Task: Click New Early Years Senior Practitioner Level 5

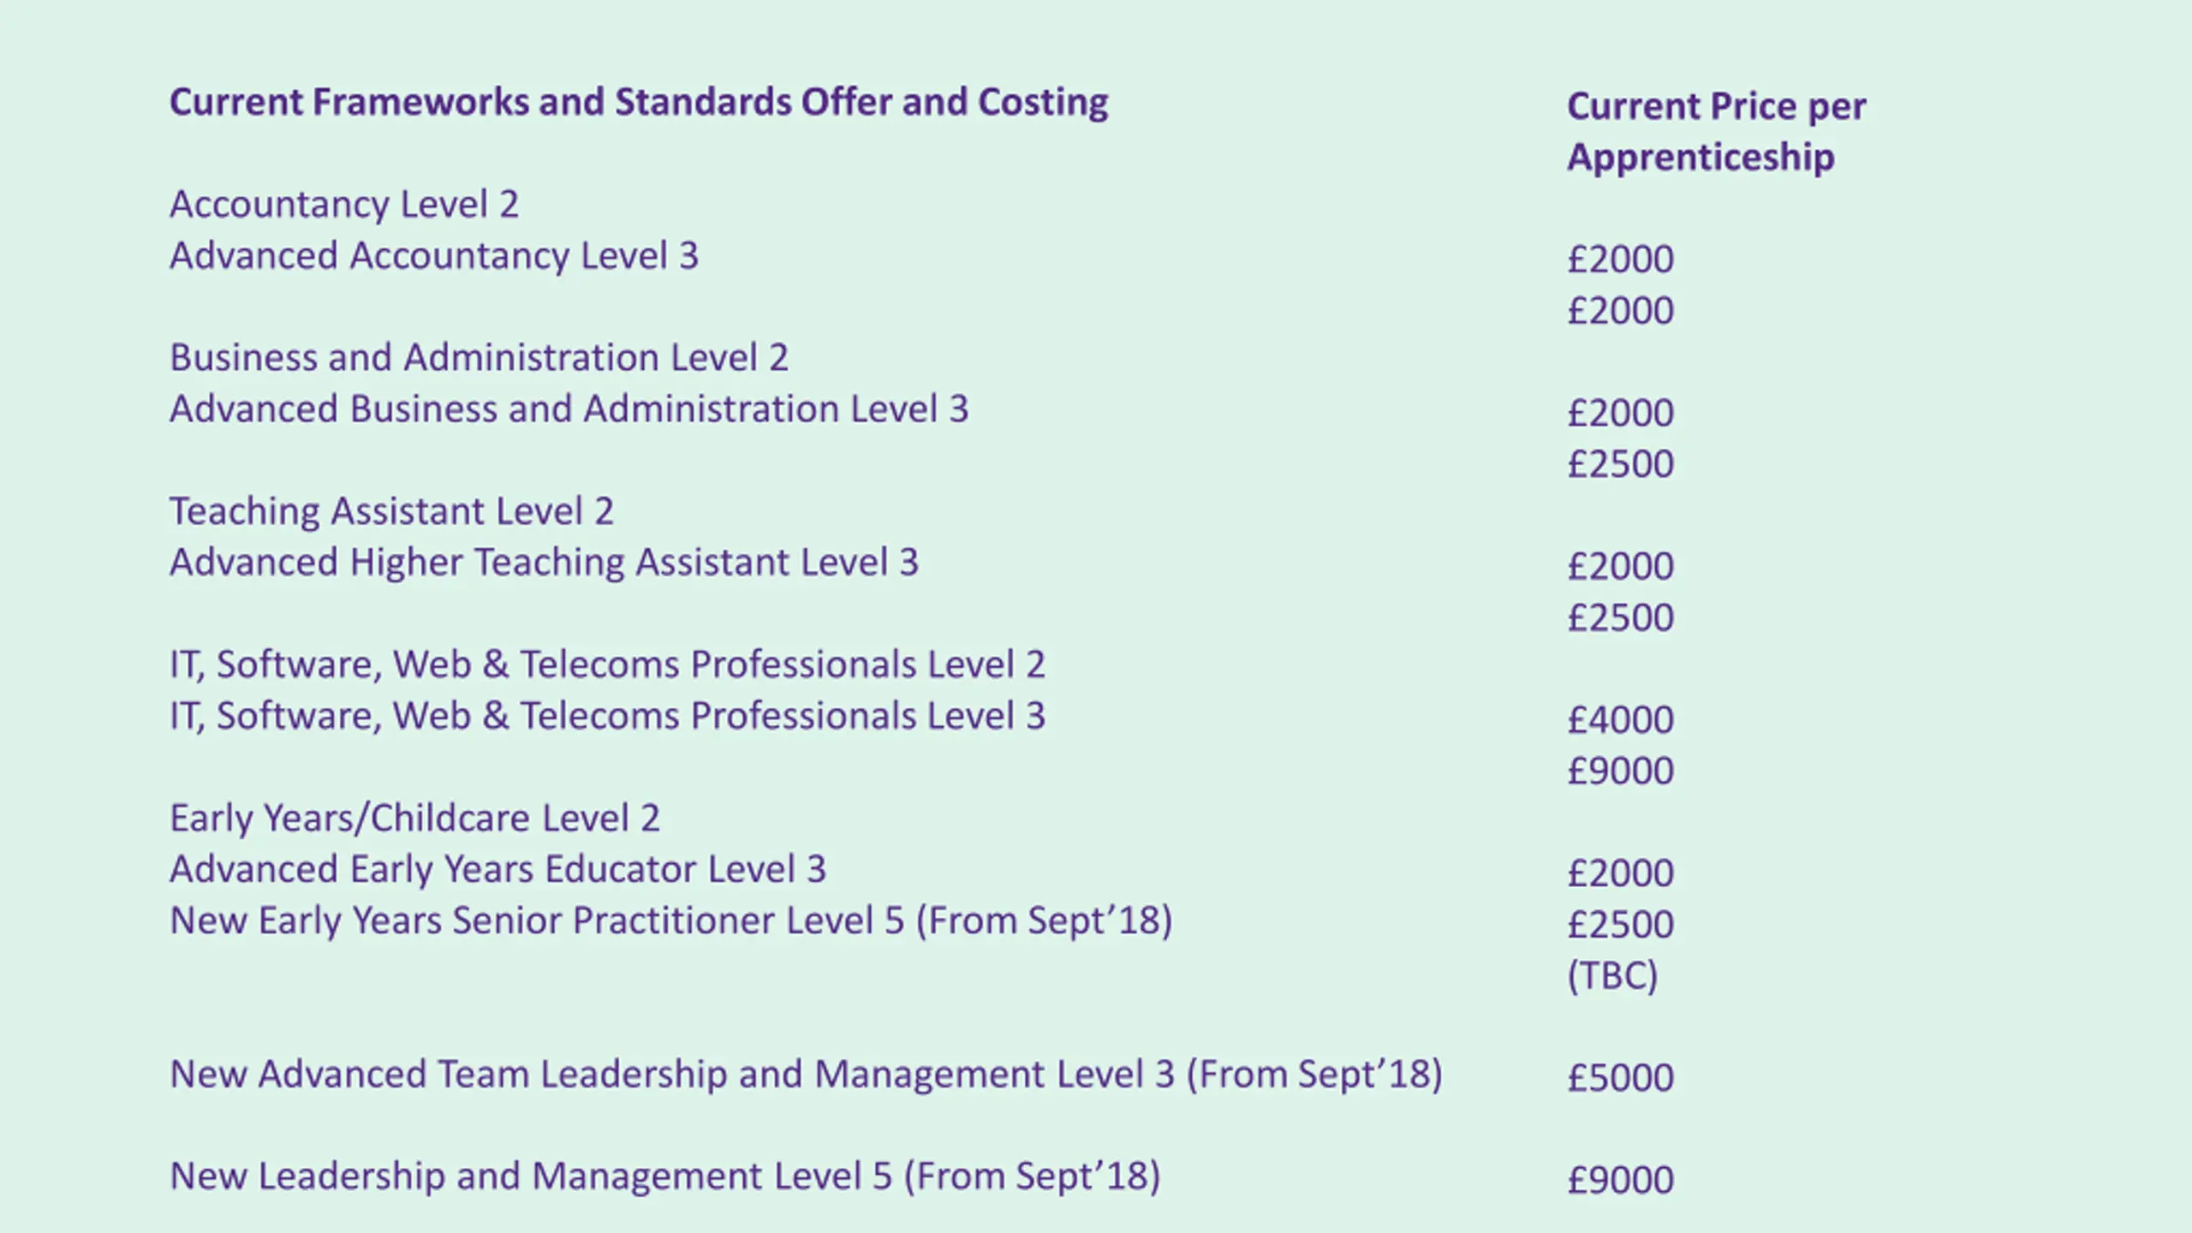Action: pyautogui.click(x=670, y=921)
